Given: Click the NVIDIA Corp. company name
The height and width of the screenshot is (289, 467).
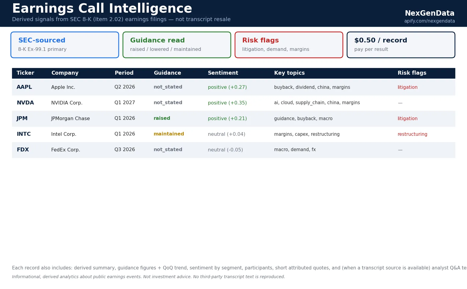Looking at the screenshot, I should (67, 103).
